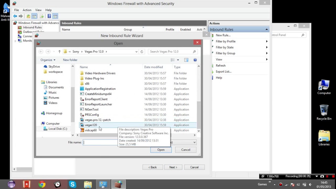
Task: Select Local Disk (C:) in navigation pane
Action: point(58,129)
